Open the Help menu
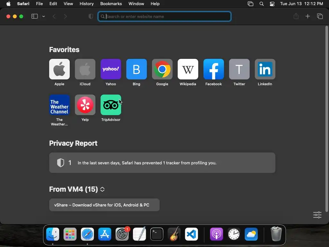 pyautogui.click(x=155, y=4)
